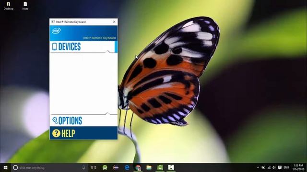Open the clock showing 1:56 PM
307x172 pixels.
click(x=298, y=168)
